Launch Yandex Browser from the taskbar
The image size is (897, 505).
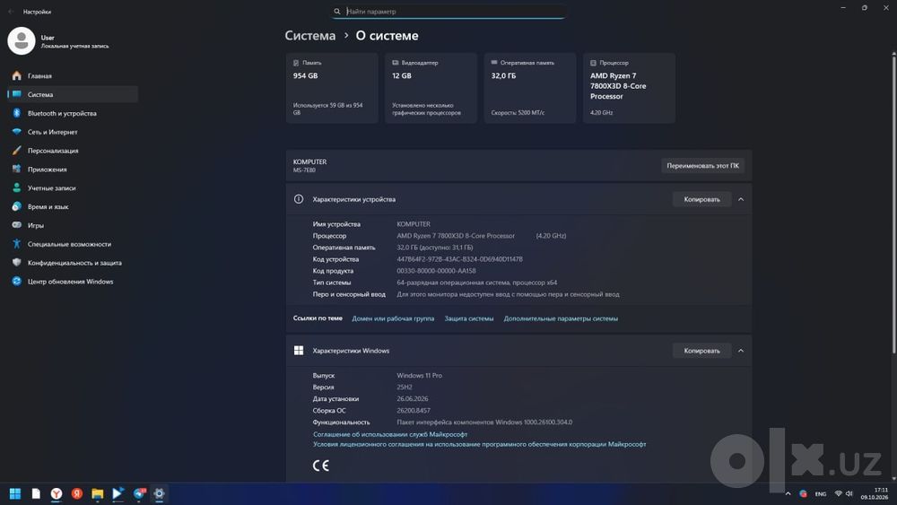(56, 493)
